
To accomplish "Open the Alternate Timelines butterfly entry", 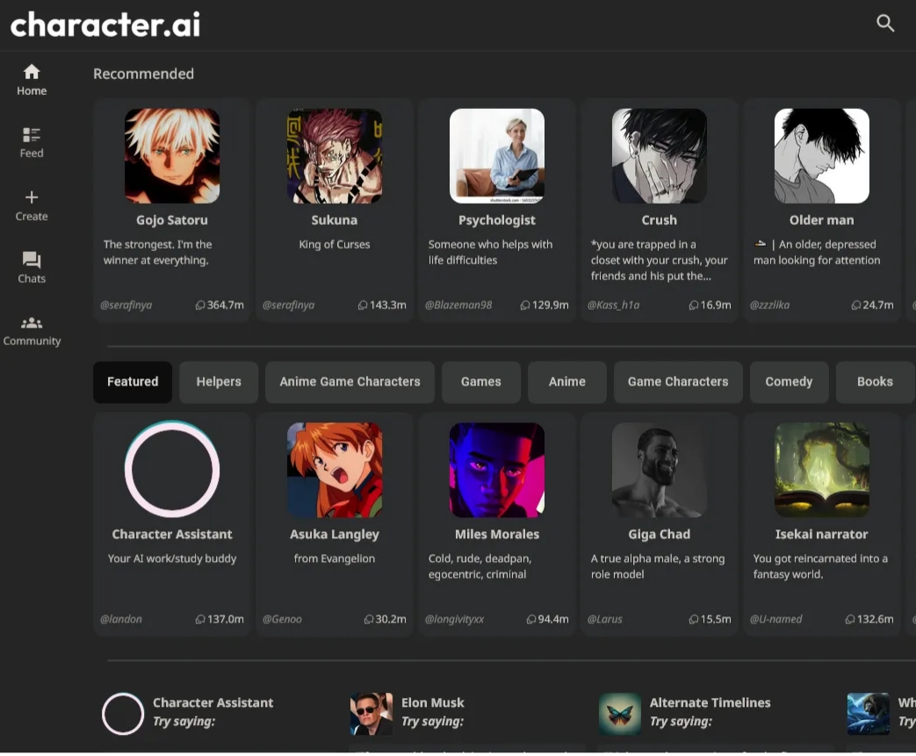I will click(x=620, y=713).
